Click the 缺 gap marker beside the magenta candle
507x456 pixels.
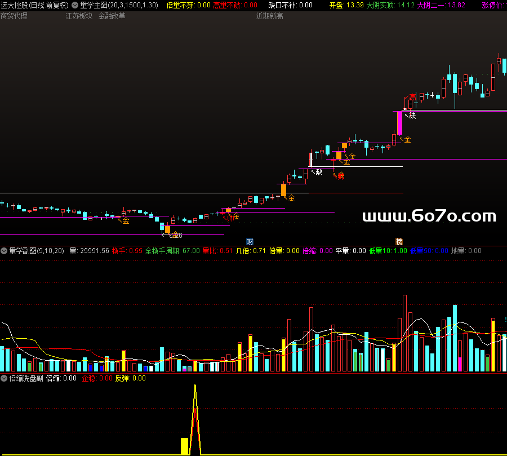click(412, 116)
